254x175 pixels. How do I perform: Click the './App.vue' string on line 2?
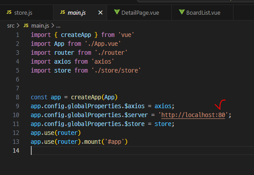click(x=103, y=44)
